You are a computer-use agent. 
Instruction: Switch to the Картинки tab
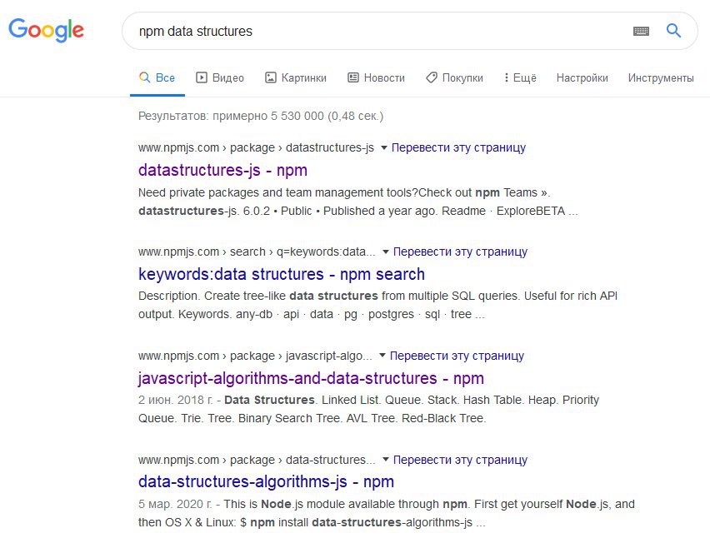(296, 77)
